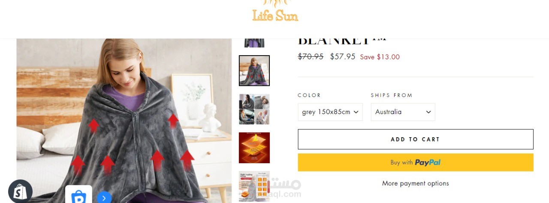Click the crossed-out $70.95 price
The width and height of the screenshot is (549, 203).
tap(311, 56)
